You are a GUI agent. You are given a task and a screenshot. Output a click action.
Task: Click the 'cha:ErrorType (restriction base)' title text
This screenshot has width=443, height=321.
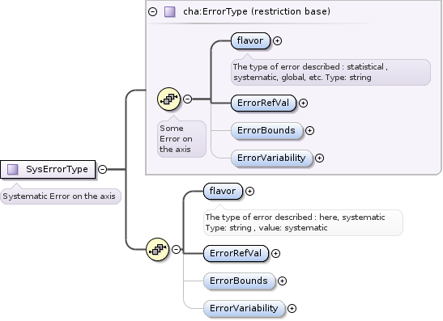[x=257, y=11]
